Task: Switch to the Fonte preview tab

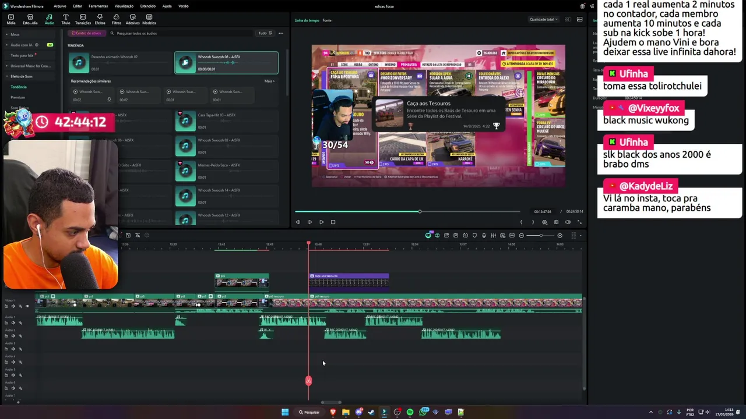Action: click(x=327, y=20)
